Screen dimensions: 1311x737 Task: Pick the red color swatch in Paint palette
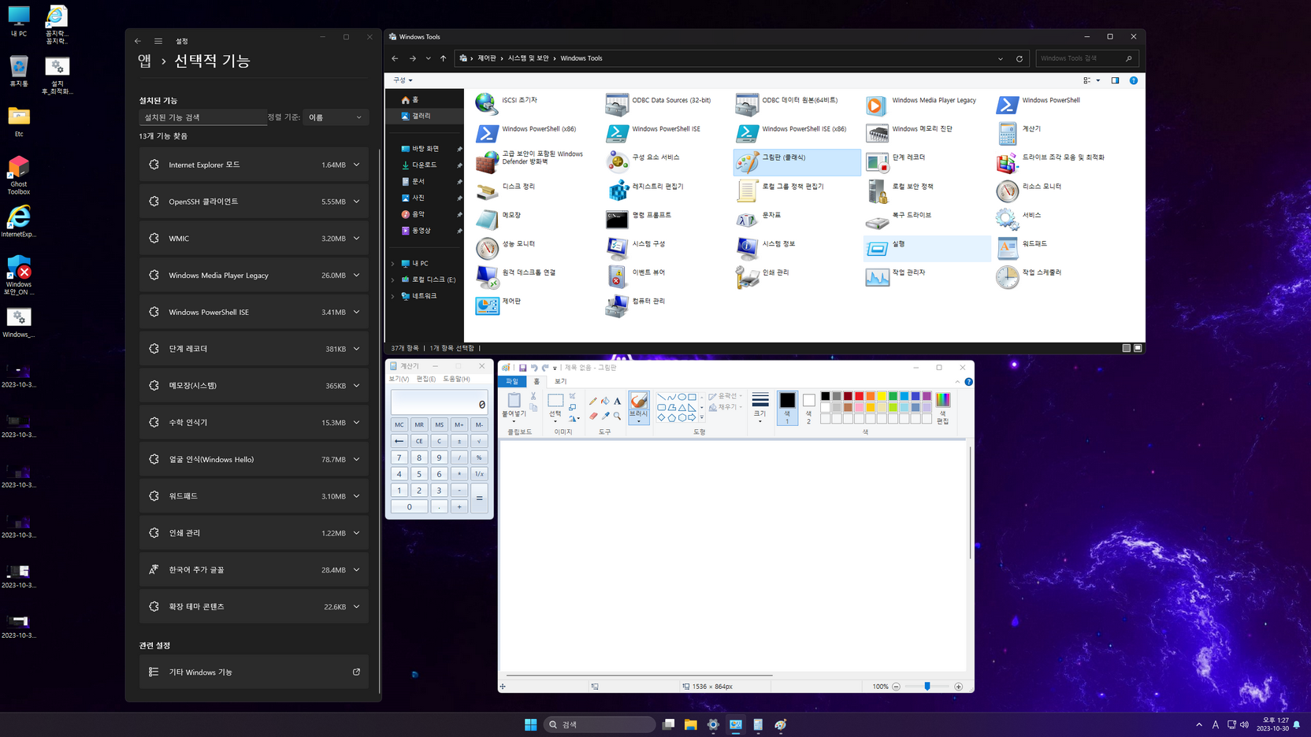(x=860, y=396)
